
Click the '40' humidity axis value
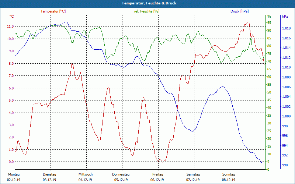click(x=269, y=108)
